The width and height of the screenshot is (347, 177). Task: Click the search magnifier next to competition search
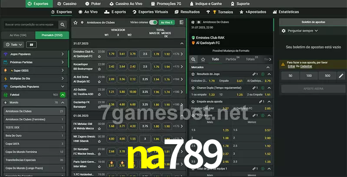coord(63,25)
